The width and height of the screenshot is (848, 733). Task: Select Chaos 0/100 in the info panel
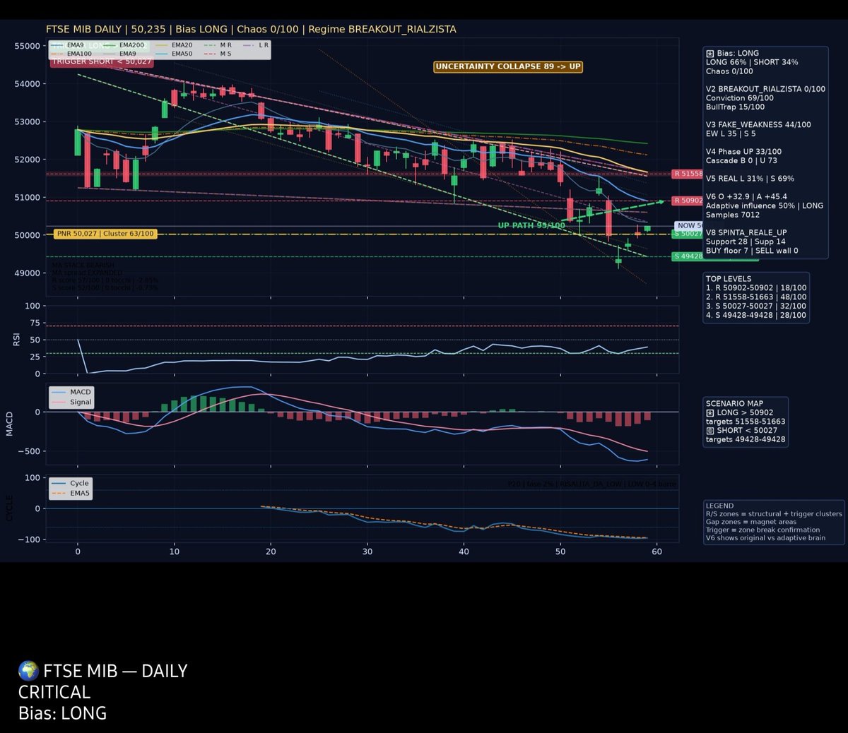click(x=729, y=71)
